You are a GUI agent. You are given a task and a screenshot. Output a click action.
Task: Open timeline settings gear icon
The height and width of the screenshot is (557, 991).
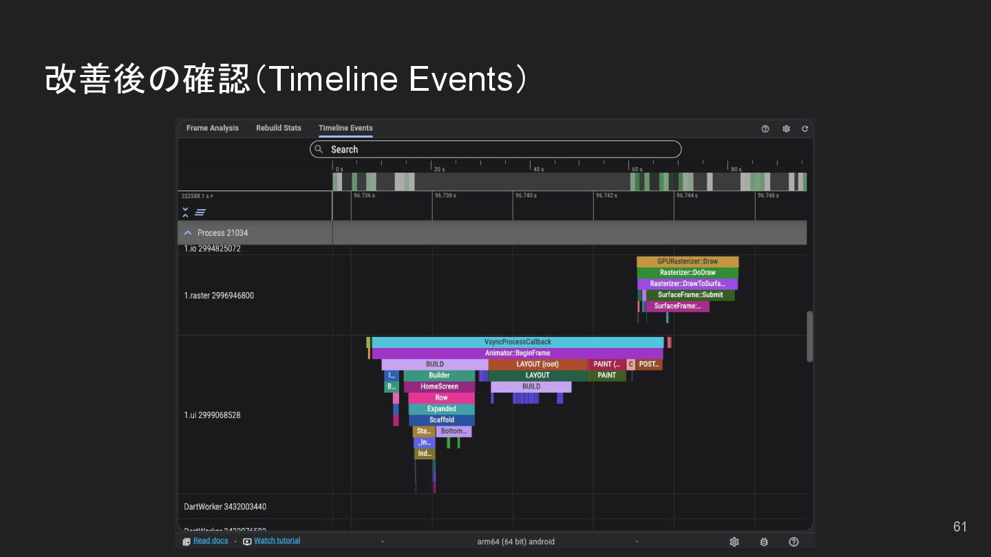(x=786, y=129)
